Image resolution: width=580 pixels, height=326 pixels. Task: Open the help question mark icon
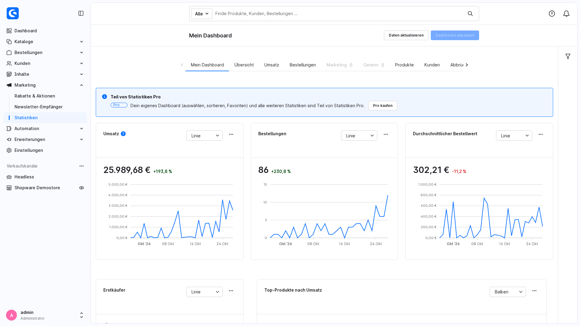552,14
